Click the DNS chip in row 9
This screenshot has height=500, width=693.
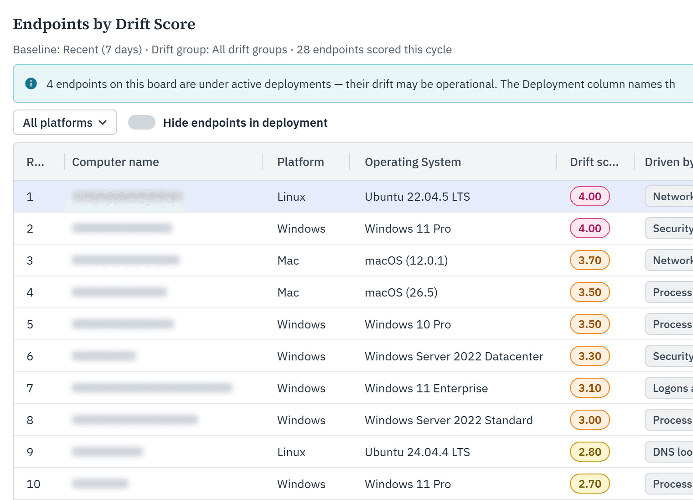pyautogui.click(x=669, y=452)
